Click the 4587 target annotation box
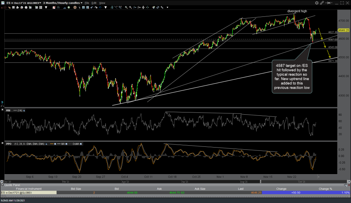The width and height of the screenshot is (351, 203). pyautogui.click(x=292, y=76)
